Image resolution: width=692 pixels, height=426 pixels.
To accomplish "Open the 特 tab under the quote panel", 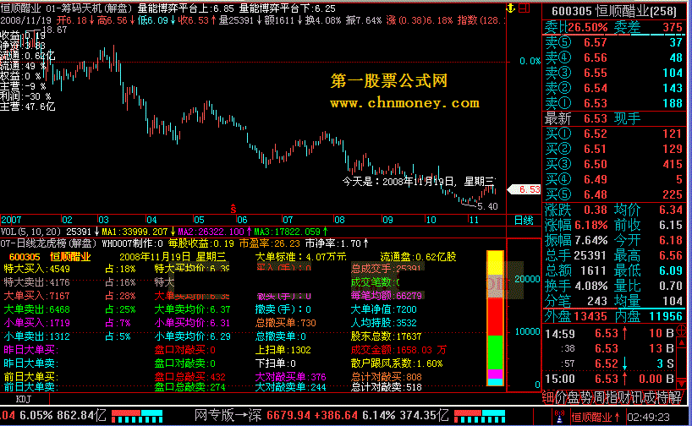I will point(663,397).
